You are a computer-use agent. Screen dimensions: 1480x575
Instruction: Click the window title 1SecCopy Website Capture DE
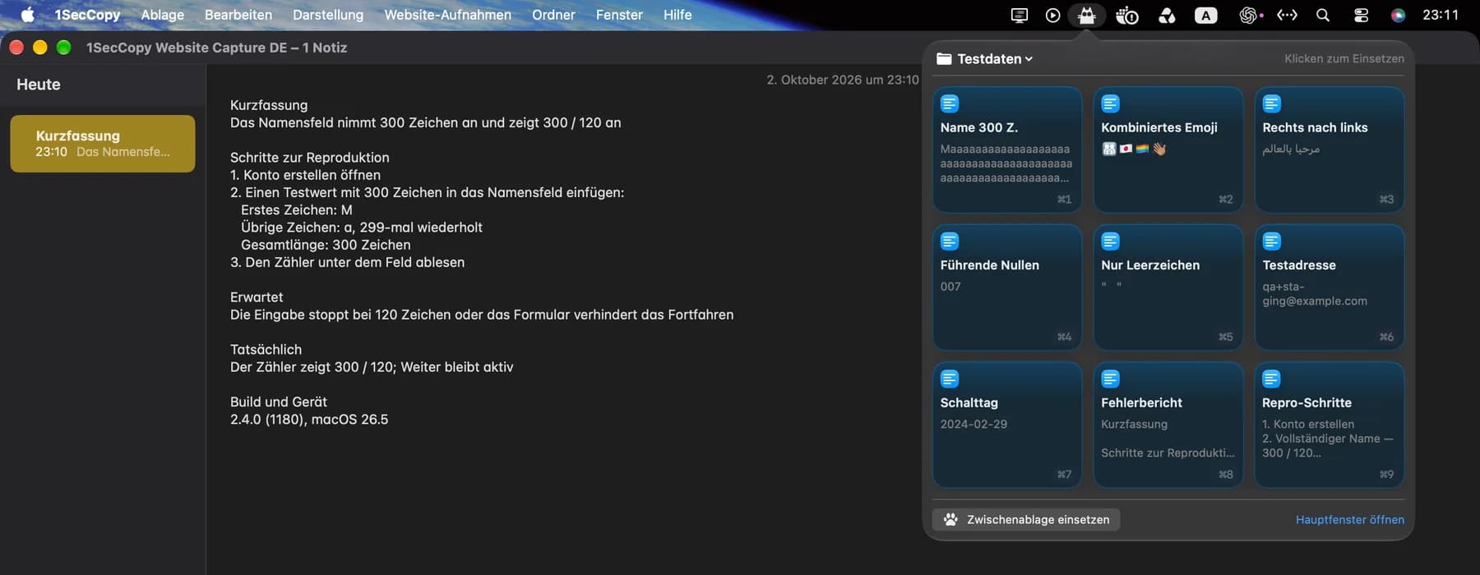pos(216,48)
